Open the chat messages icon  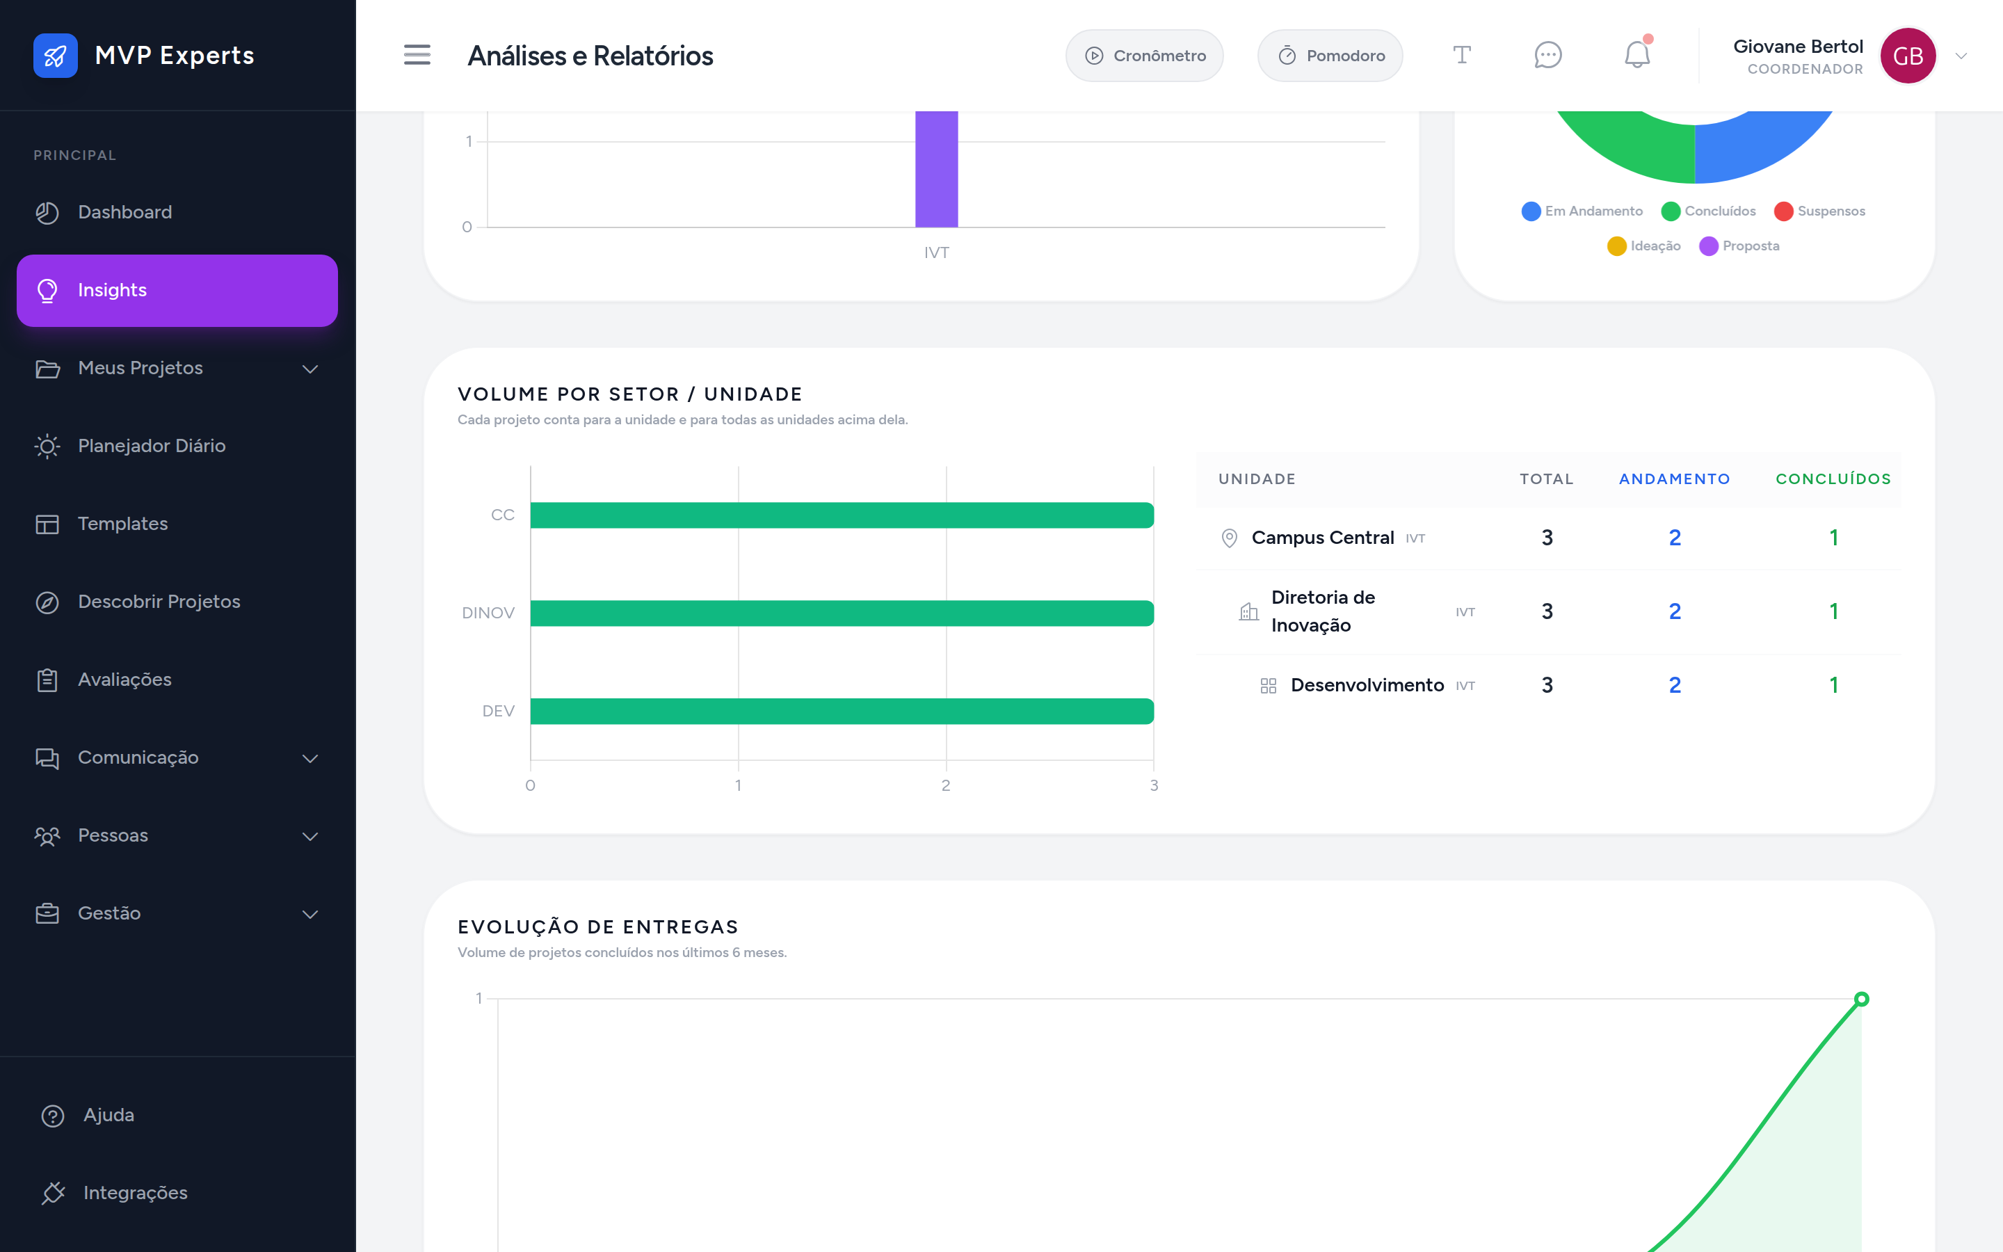1547,56
